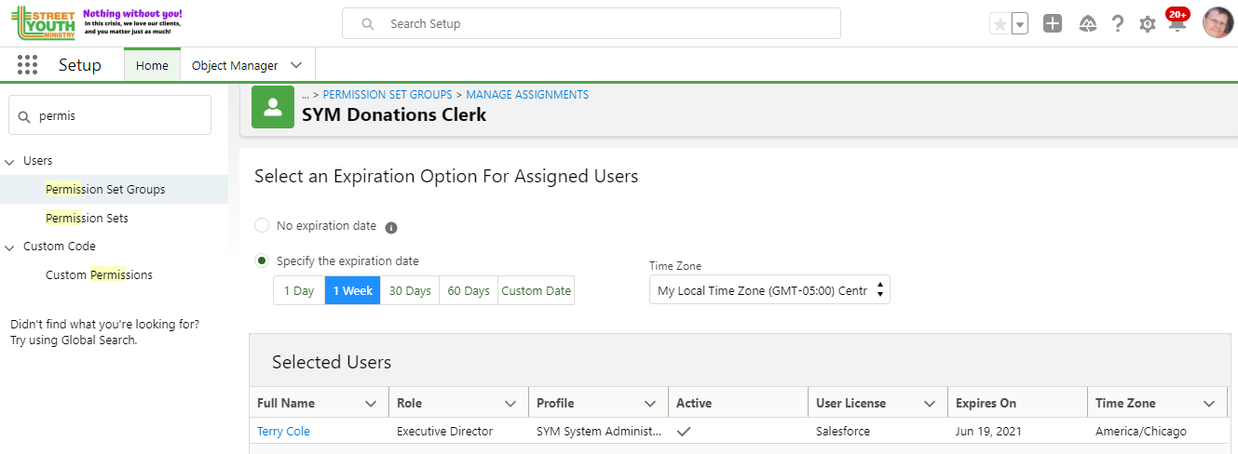Open the user profile avatar
The width and height of the screenshot is (1238, 454).
1218,23
